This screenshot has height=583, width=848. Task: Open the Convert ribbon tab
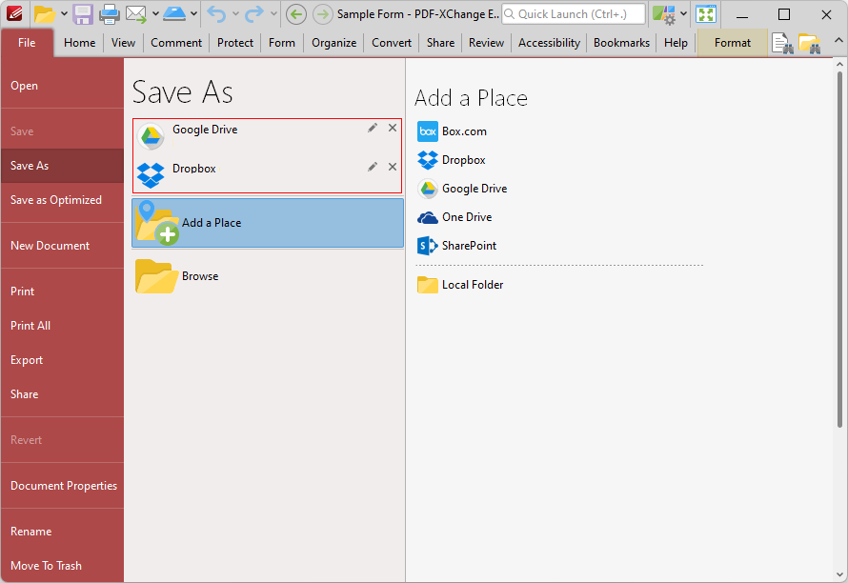click(x=392, y=43)
